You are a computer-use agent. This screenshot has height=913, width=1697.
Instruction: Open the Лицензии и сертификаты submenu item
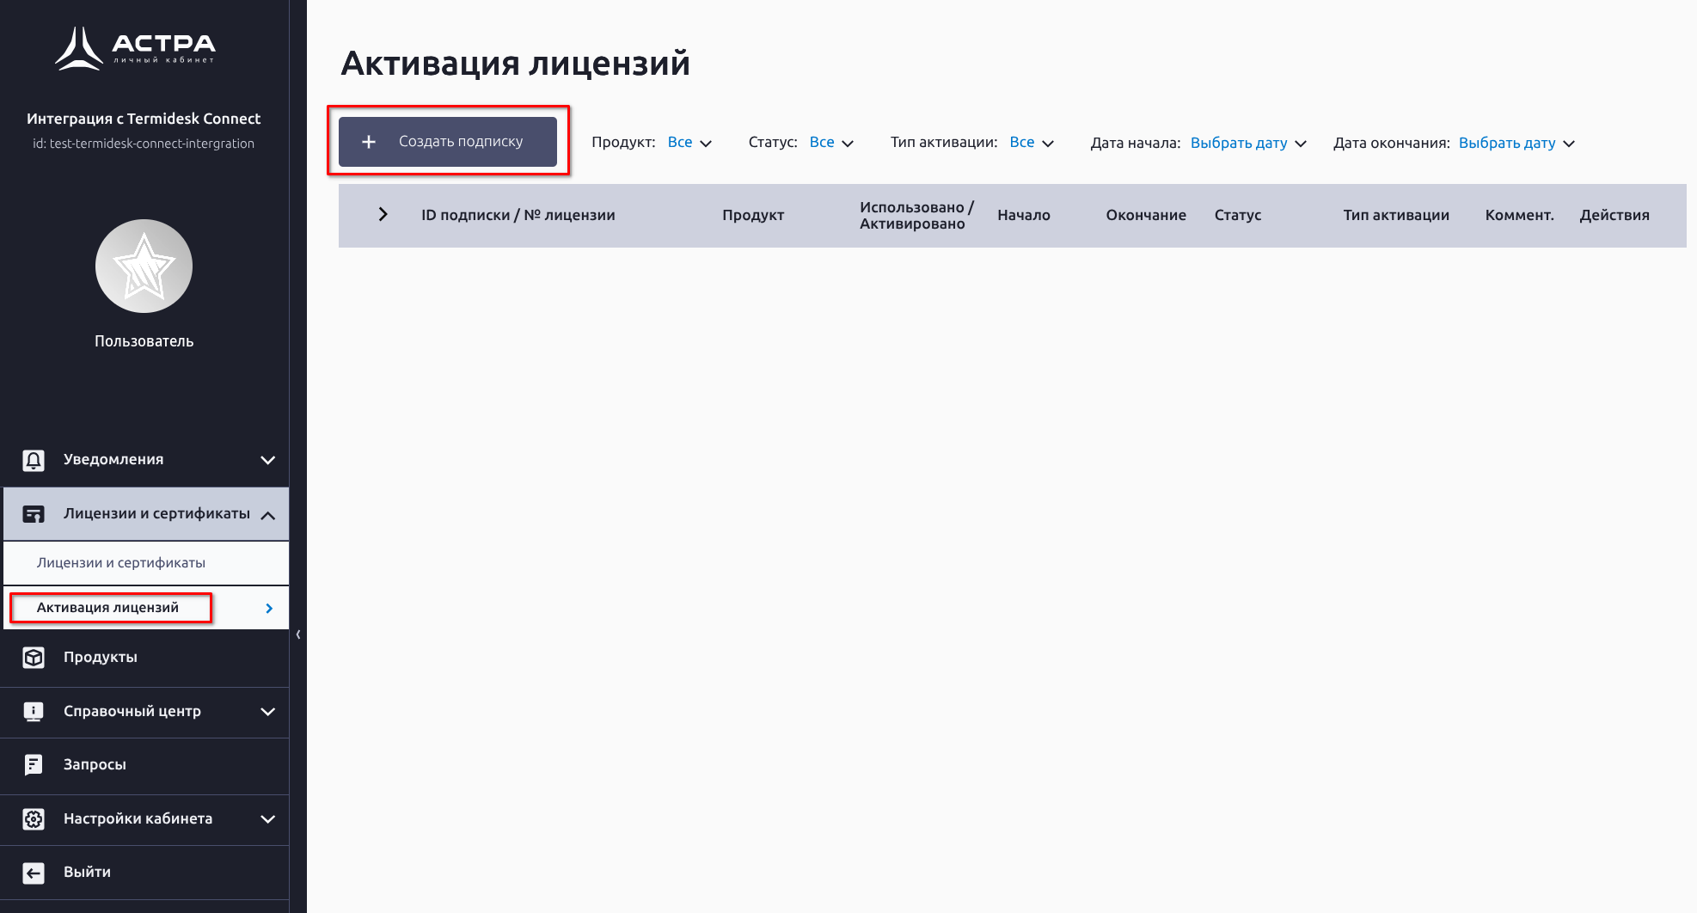121,563
